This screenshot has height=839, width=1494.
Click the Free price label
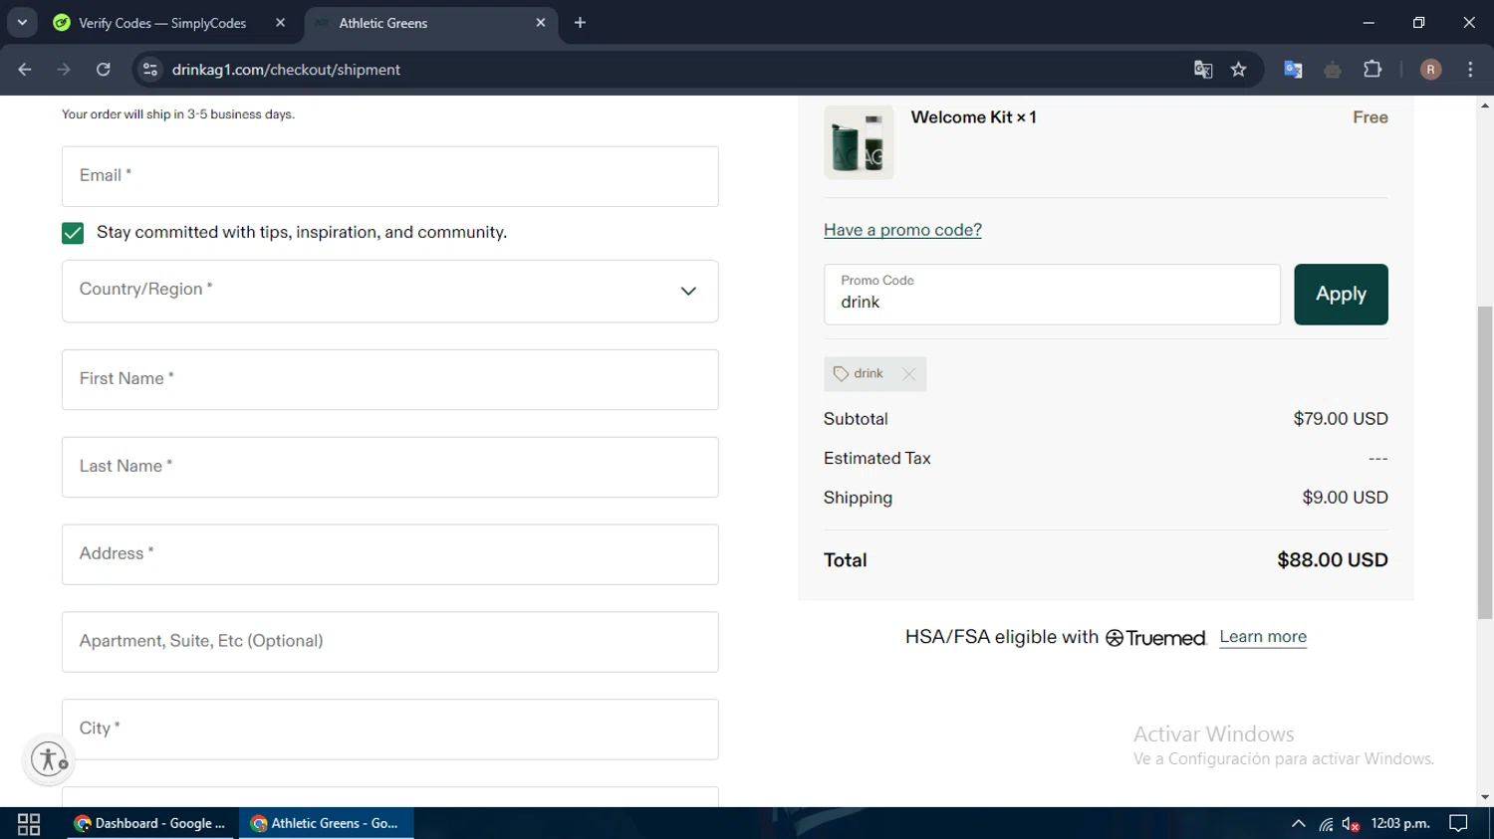(1370, 117)
